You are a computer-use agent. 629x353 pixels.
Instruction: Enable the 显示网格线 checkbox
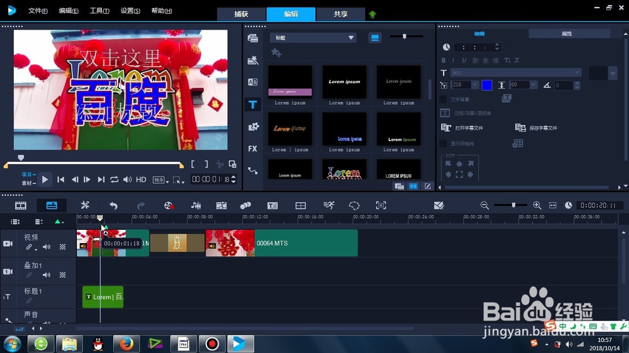(x=443, y=143)
